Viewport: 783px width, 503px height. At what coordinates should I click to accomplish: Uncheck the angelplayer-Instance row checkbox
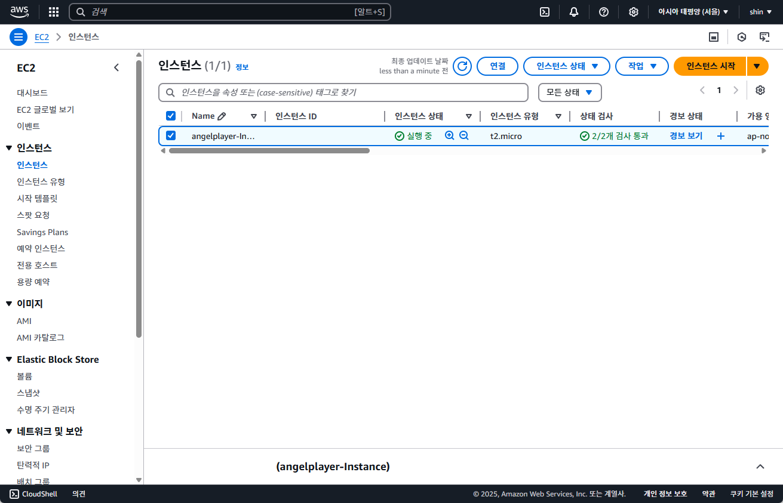click(171, 135)
